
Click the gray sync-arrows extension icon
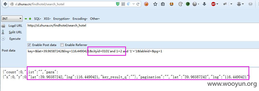click(239, 4)
